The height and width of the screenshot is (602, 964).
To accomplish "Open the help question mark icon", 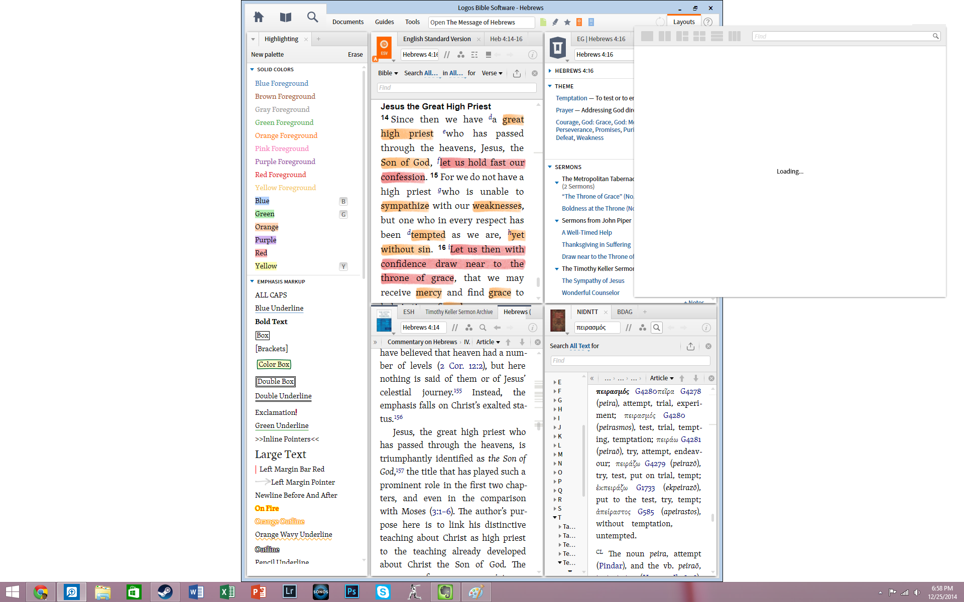I will (x=708, y=22).
